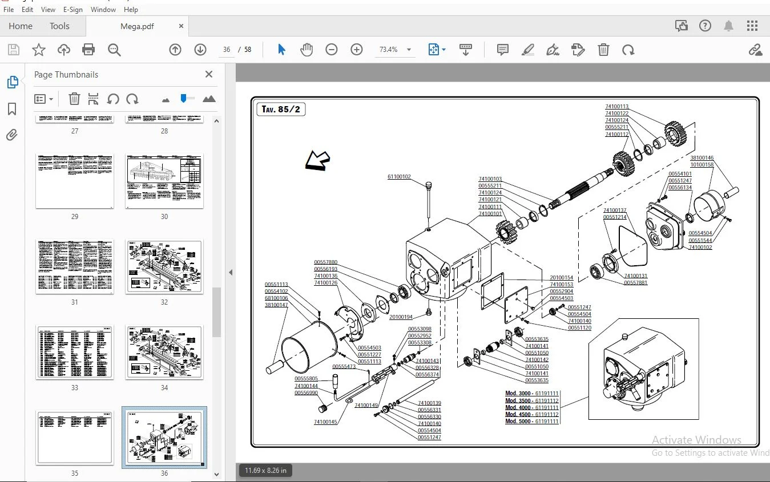Open the find text magnifier tool
This screenshot has width=770, height=482.
click(x=114, y=50)
